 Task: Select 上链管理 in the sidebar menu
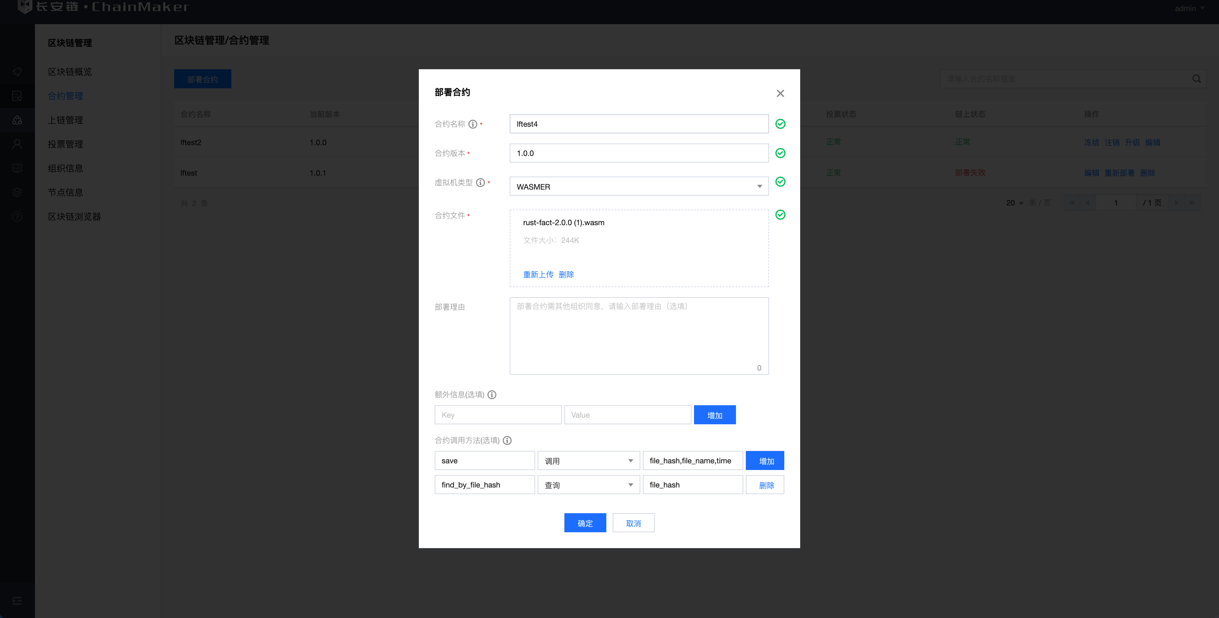[x=65, y=120]
